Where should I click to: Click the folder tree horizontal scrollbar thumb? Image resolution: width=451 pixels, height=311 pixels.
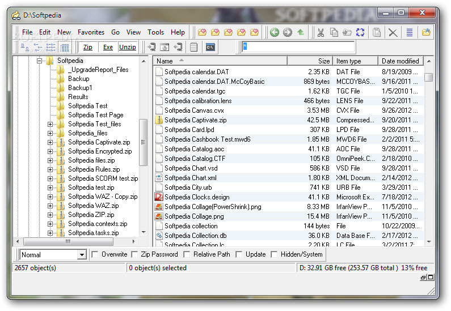(x=68, y=241)
